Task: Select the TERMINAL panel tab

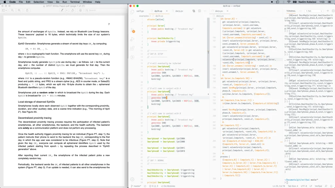Action: [291, 11]
